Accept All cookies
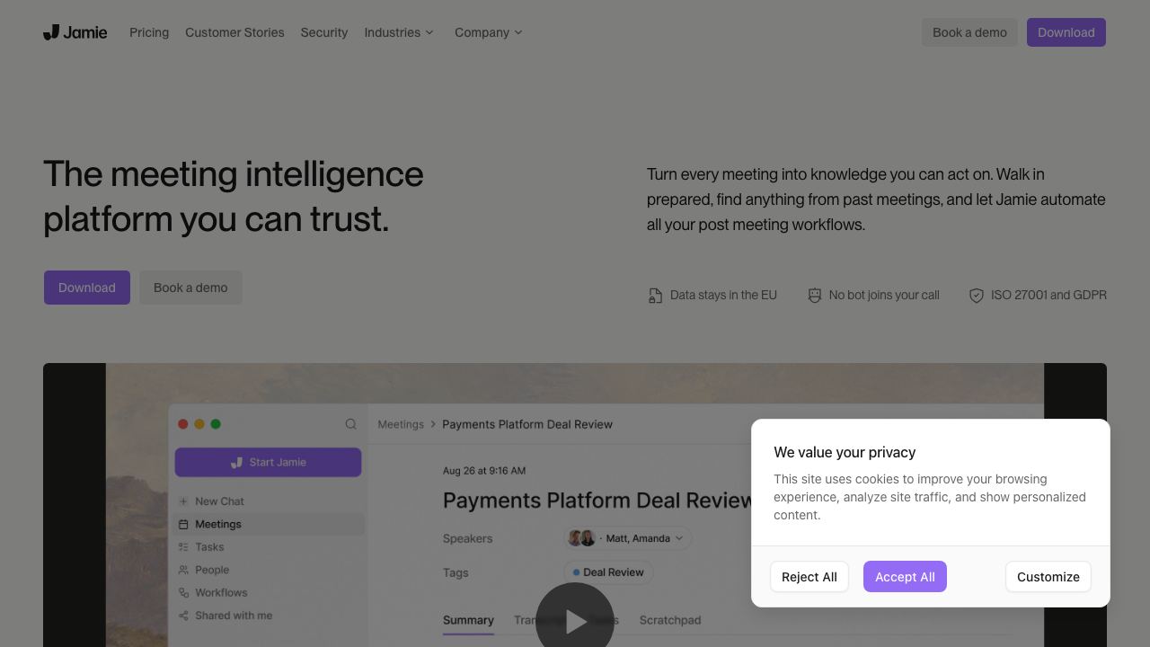This screenshot has width=1150, height=647. point(905,577)
